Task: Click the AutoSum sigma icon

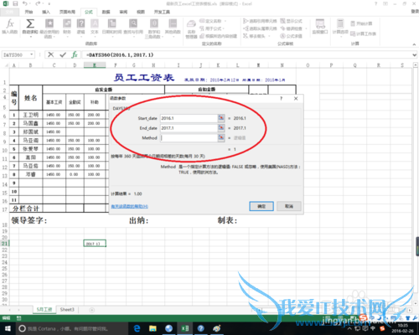Action: click(30, 27)
